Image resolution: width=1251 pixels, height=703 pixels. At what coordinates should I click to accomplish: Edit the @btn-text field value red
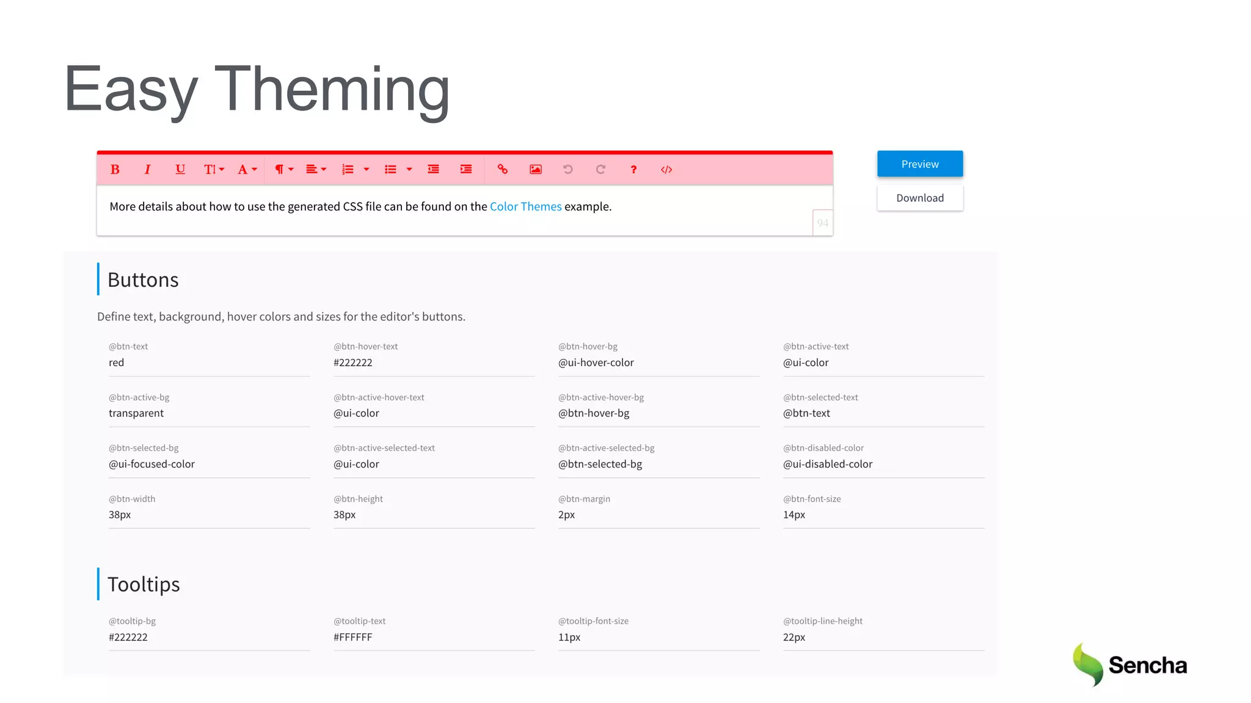click(210, 362)
